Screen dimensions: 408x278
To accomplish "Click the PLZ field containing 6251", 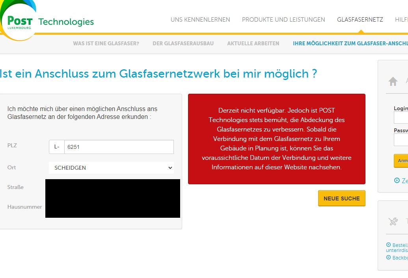I will tap(119, 147).
